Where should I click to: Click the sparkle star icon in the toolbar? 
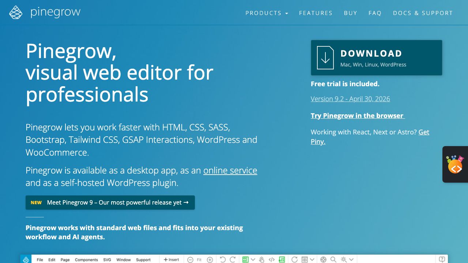(344, 260)
